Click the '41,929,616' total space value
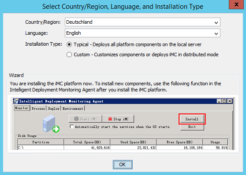 [x=100, y=148]
